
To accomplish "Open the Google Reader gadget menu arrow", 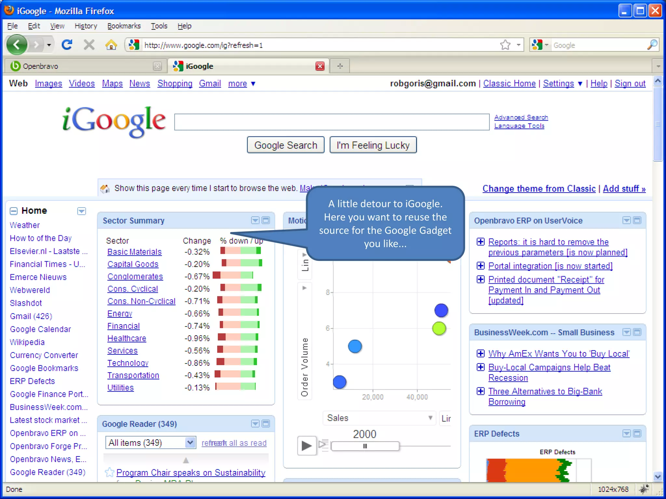I will 255,424.
